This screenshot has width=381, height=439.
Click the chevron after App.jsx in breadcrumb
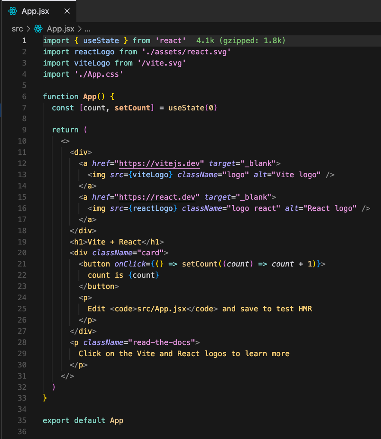[79, 29]
